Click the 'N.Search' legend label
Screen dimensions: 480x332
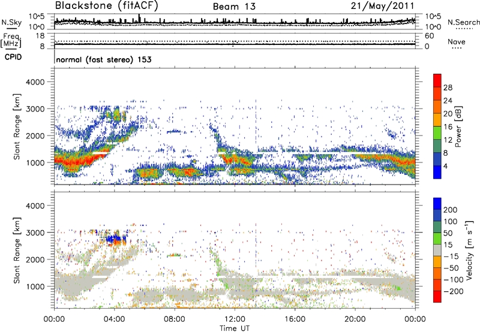click(x=463, y=22)
